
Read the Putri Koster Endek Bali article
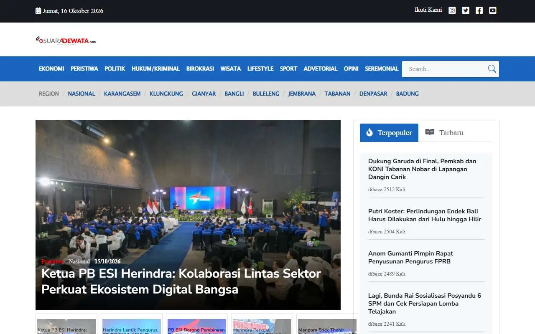point(425,215)
